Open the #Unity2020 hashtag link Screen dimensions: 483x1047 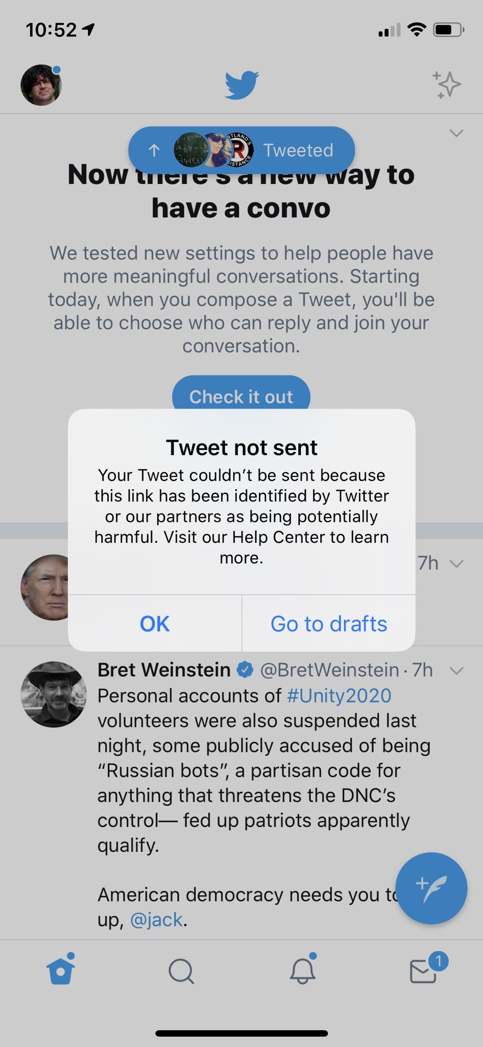tap(339, 696)
